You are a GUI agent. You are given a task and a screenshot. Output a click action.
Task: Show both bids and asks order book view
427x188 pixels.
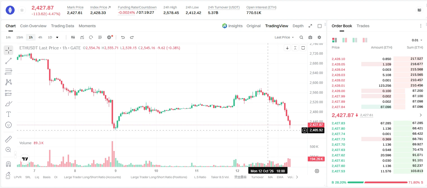(x=335, y=40)
